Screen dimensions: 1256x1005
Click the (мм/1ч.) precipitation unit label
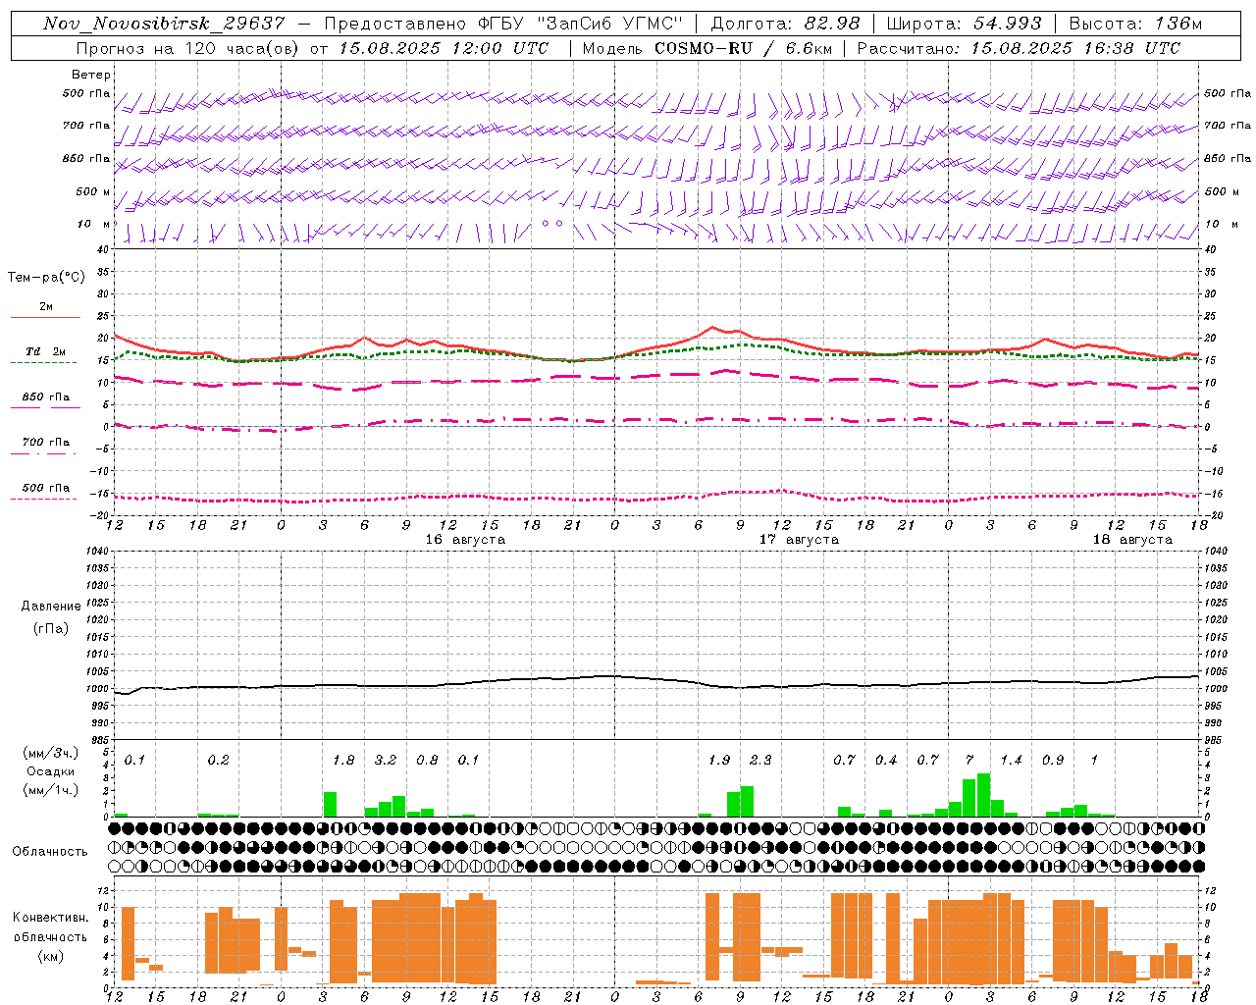point(50,790)
